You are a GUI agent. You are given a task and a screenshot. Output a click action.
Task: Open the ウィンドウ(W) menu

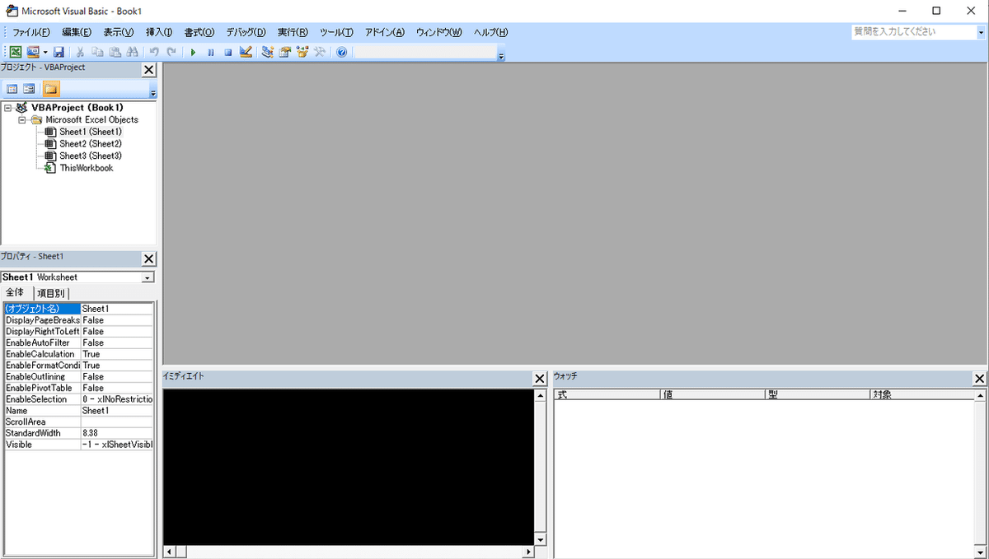click(x=439, y=32)
